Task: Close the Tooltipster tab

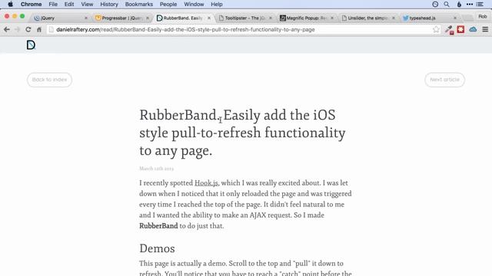Action: coord(271,18)
